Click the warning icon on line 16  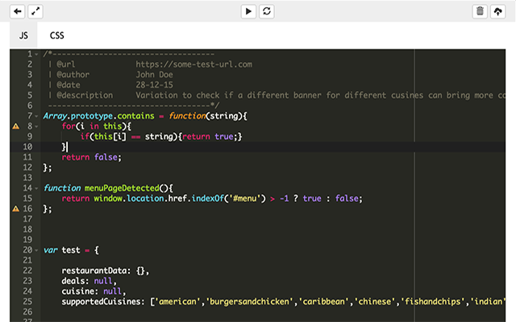[x=16, y=208]
